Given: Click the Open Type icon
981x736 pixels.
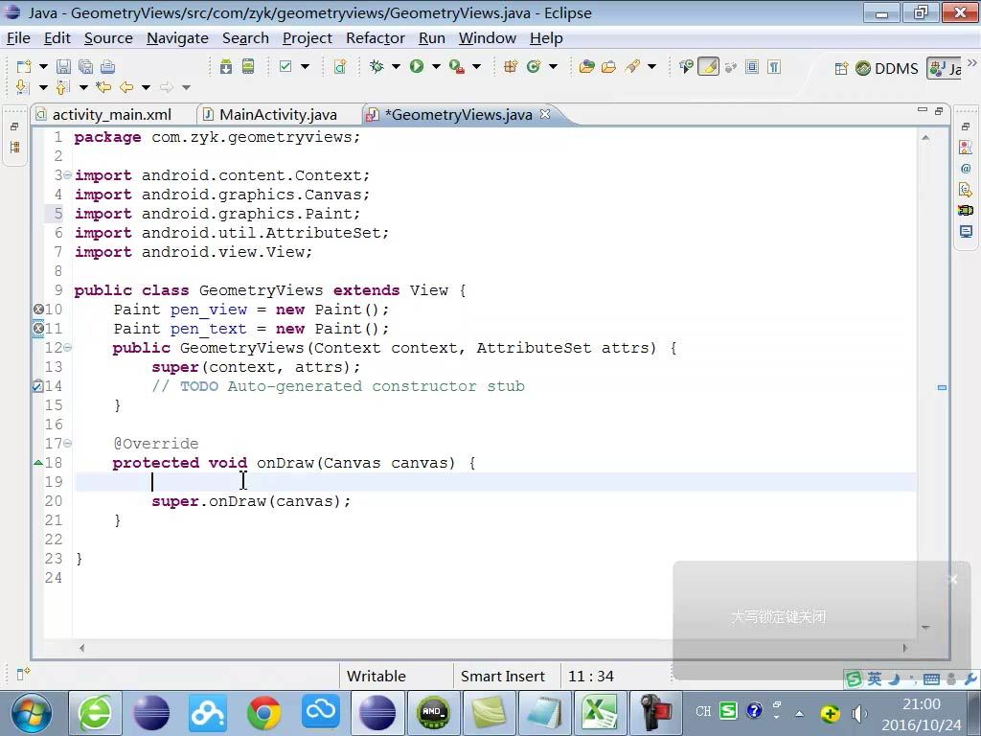Looking at the screenshot, I should [x=587, y=66].
